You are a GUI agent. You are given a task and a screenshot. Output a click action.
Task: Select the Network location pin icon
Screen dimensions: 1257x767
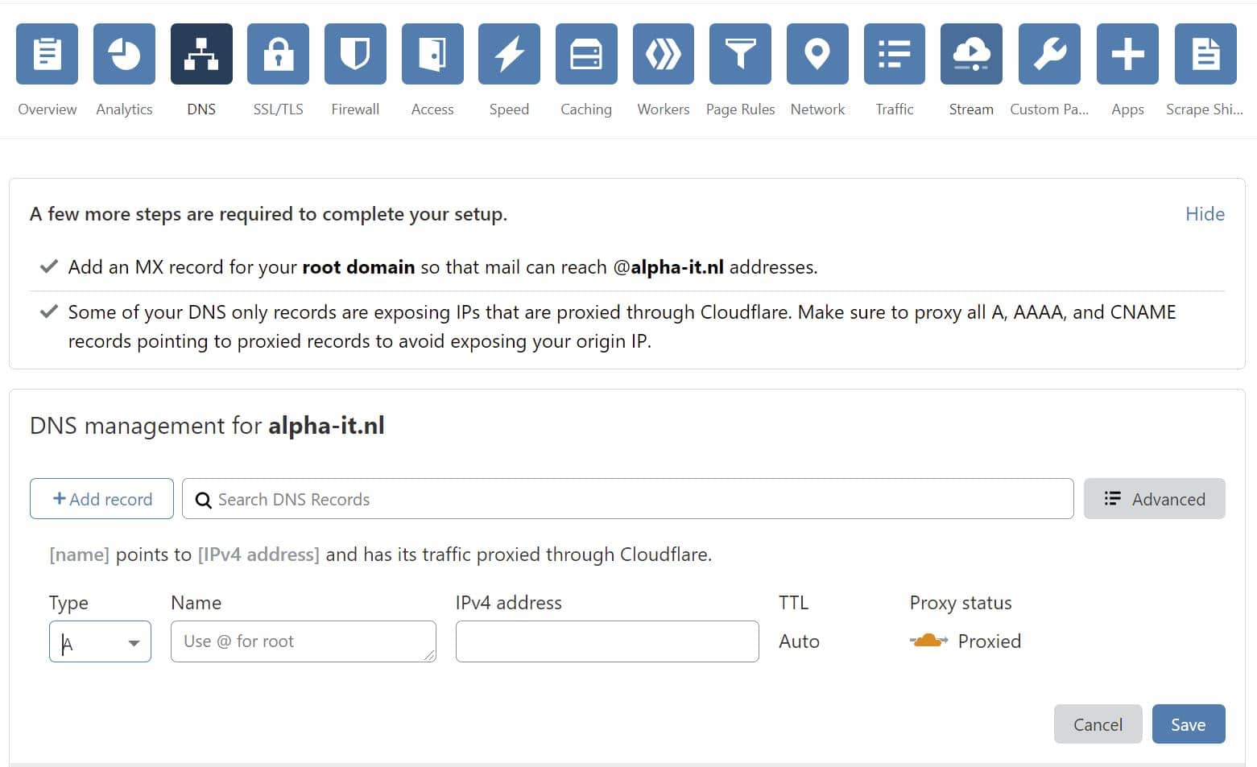[x=817, y=55]
